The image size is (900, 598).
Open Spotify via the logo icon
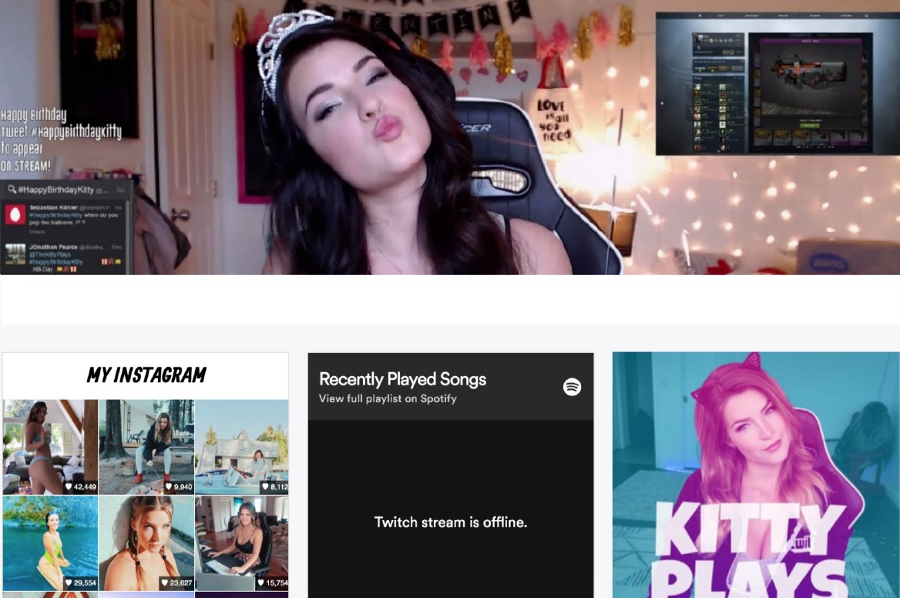pyautogui.click(x=572, y=387)
